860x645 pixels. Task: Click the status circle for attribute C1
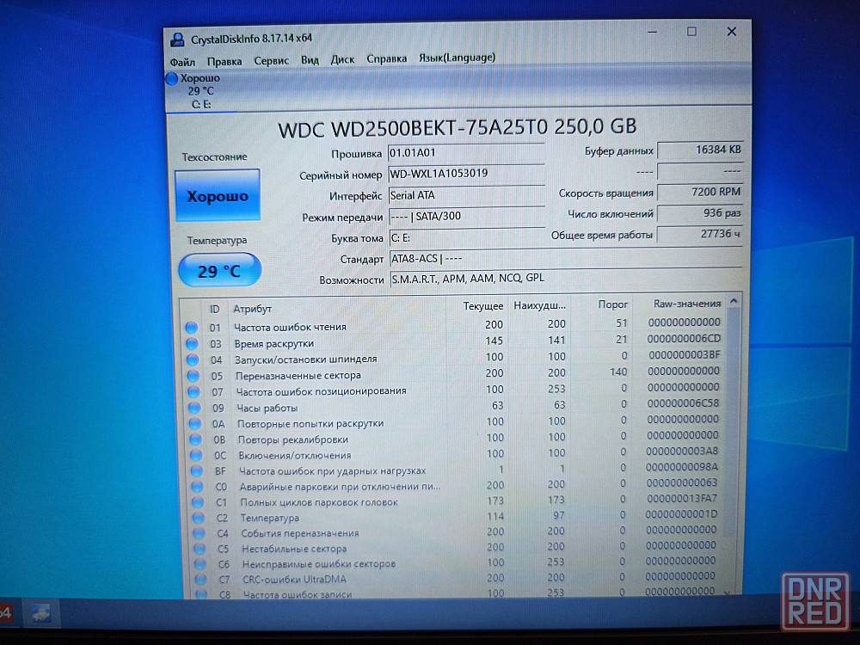[198, 502]
